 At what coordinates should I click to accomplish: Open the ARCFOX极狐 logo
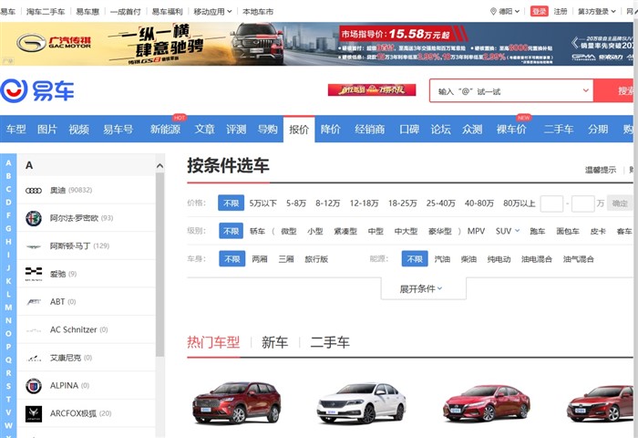point(34,413)
